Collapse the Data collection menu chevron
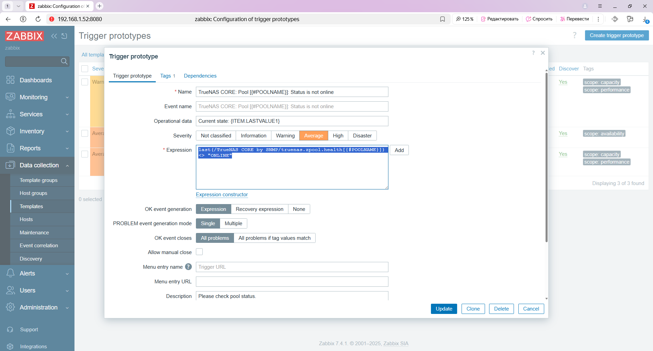 point(67,165)
